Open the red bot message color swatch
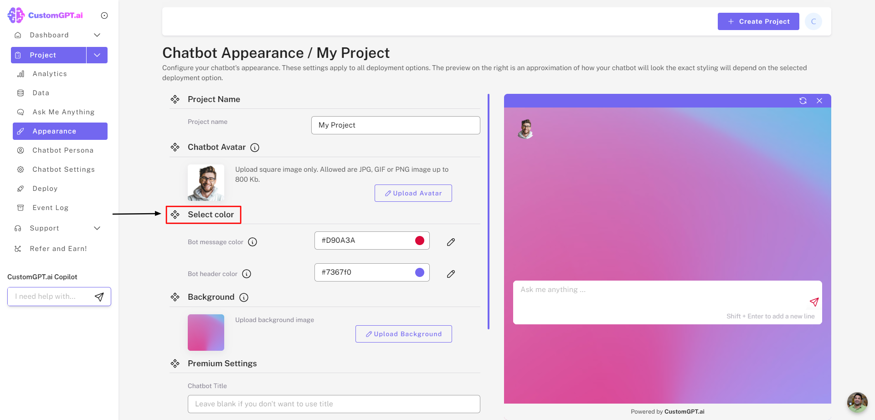Image resolution: width=875 pixels, height=420 pixels. click(420, 241)
